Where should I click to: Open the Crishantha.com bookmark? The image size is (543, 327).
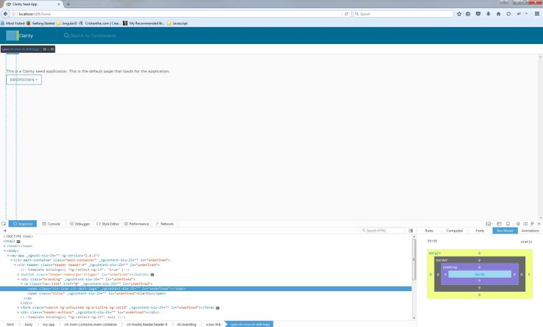(100, 24)
